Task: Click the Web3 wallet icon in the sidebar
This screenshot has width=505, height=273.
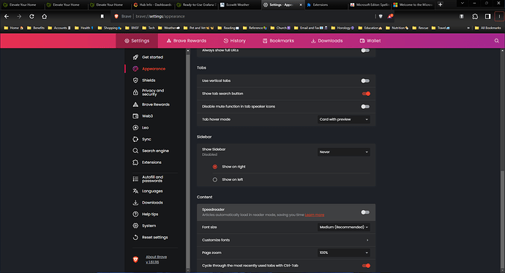Action: coord(135,116)
